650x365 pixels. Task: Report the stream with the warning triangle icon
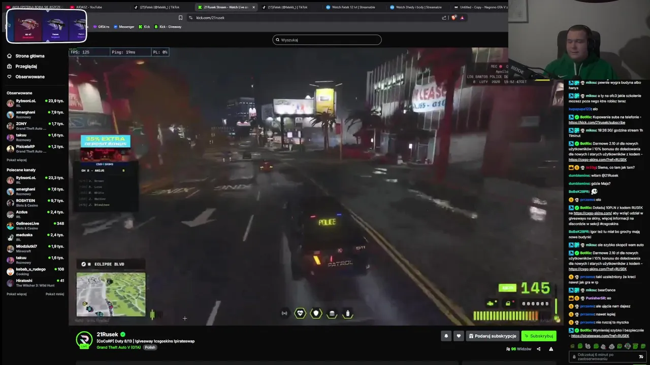pos(551,349)
